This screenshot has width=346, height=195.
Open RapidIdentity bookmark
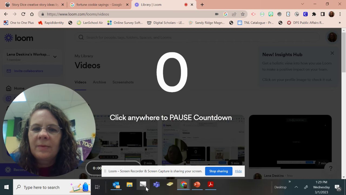(51, 23)
